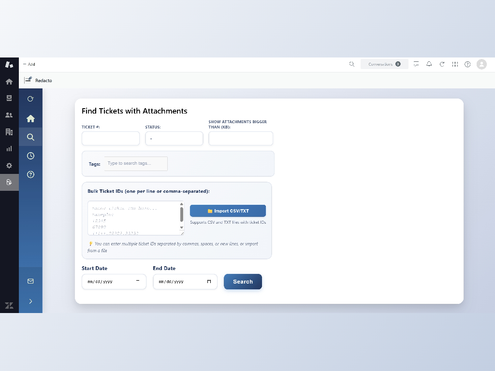Expand the blue sidebar with the chevron
Screen dimensions: 495x371
pos(30,301)
